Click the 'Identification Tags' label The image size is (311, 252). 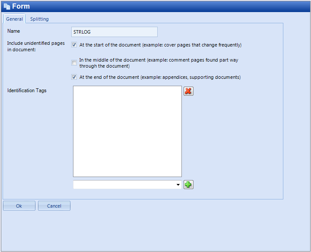click(27, 90)
